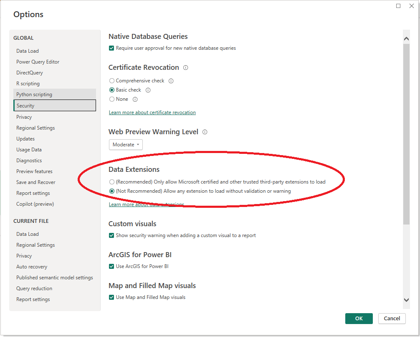Click info icon next to Comprehensive check
420x337 pixels.
point(171,81)
